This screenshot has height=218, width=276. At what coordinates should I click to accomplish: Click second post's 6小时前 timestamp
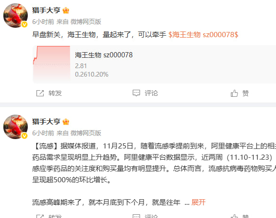pyautogui.click(x=43, y=133)
